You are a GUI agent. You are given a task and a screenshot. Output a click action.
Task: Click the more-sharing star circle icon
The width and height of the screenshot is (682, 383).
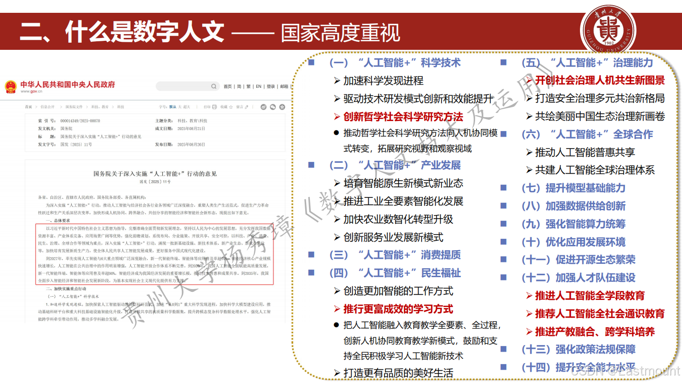[282, 107]
